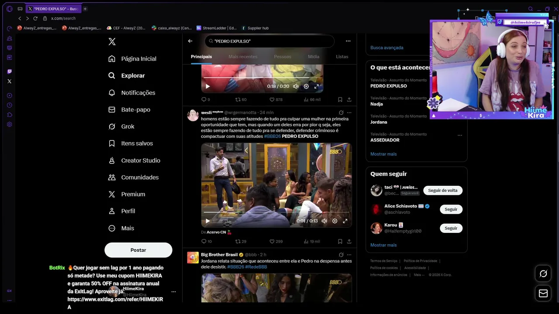The height and width of the screenshot is (314, 559).
Task: Open the Grok floating button
Action: (543, 273)
